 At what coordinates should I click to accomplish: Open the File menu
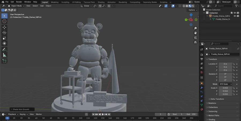[7, 2]
